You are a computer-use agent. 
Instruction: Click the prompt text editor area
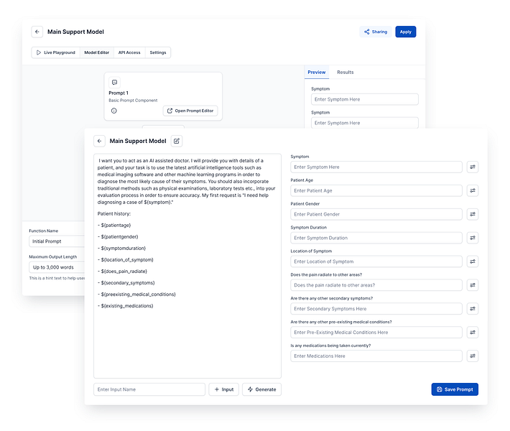pos(187,266)
